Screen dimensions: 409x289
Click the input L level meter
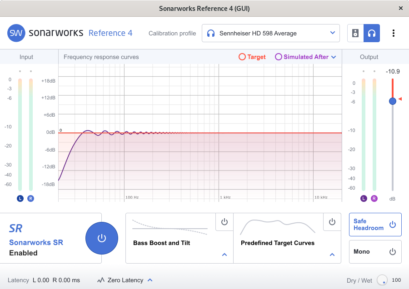click(20, 135)
